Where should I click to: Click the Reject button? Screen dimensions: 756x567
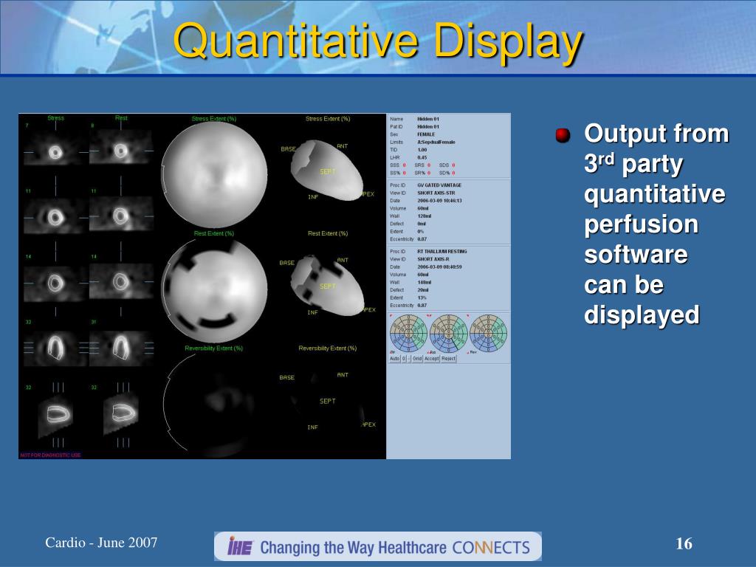tap(448, 359)
